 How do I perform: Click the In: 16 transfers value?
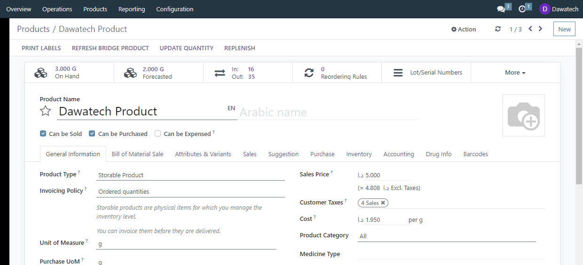tap(243, 69)
